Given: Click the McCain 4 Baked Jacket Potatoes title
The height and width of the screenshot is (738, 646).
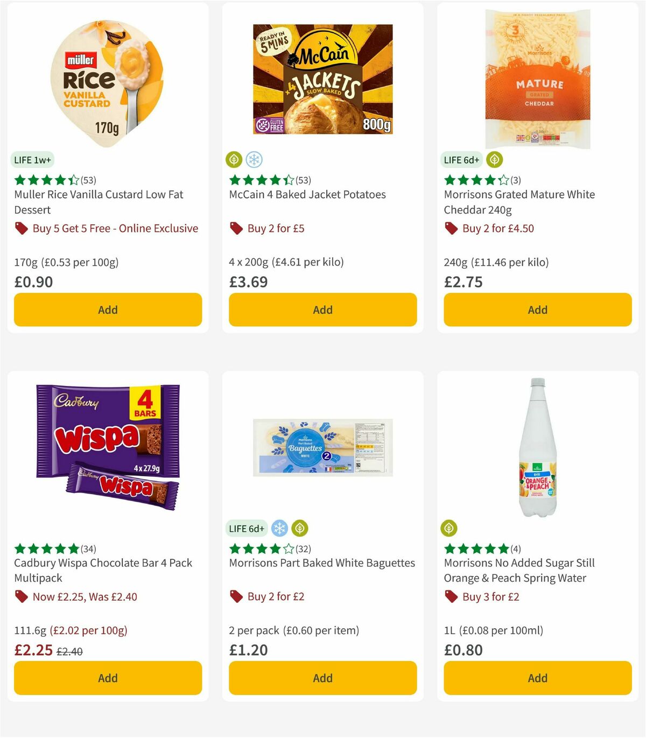Looking at the screenshot, I should pyautogui.click(x=307, y=194).
